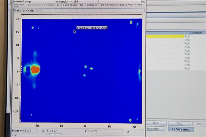This screenshot has width=206, height=137.
Task: Click the Data for Cycle value field
Action: (x=39, y=11)
